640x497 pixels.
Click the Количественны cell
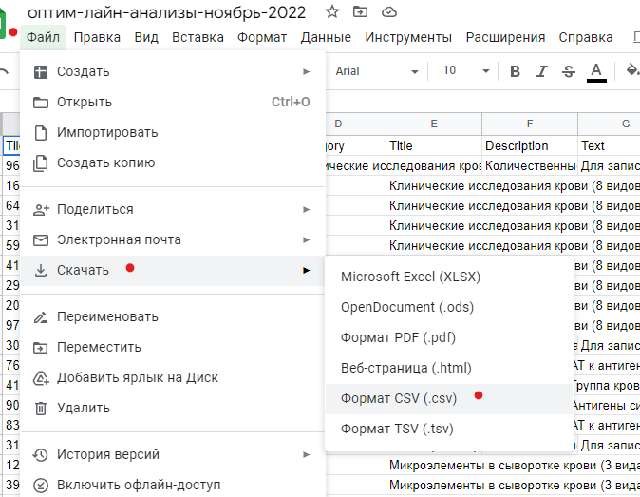[530, 165]
